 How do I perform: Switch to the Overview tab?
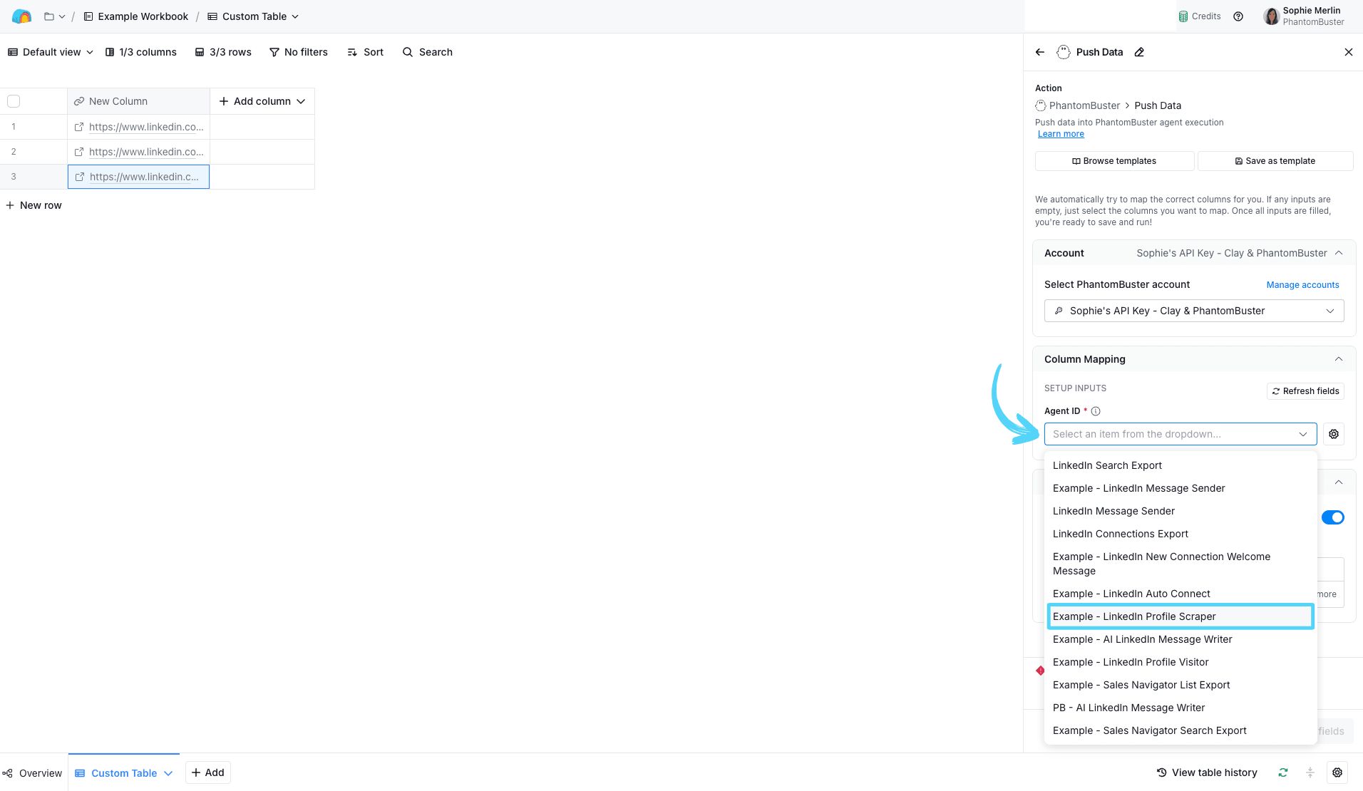(x=33, y=773)
